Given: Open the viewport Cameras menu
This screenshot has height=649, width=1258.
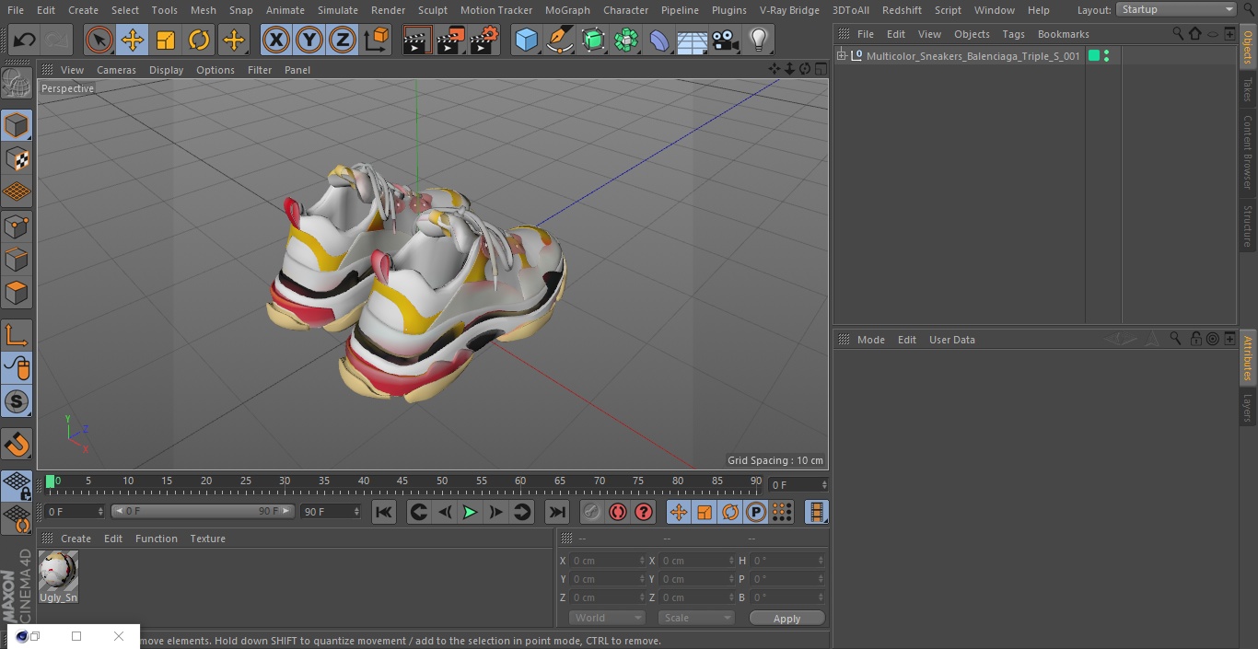Looking at the screenshot, I should (x=116, y=70).
